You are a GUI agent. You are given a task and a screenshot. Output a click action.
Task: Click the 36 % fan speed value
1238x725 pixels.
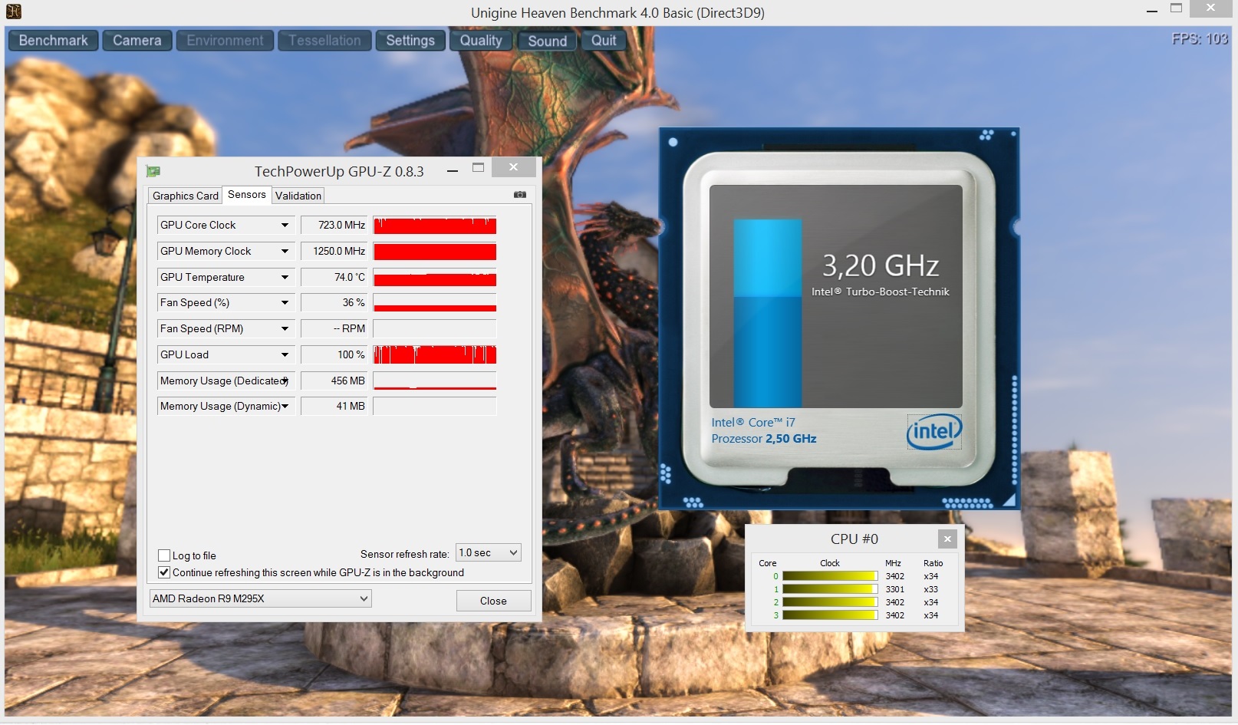tap(334, 302)
